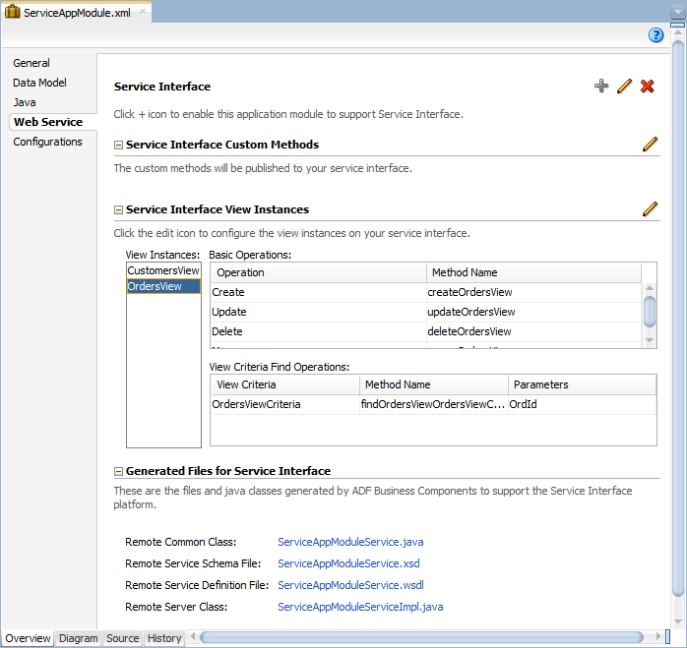Edit Service Interface Custom Methods with pencil
The height and width of the screenshot is (648, 687).
point(650,144)
